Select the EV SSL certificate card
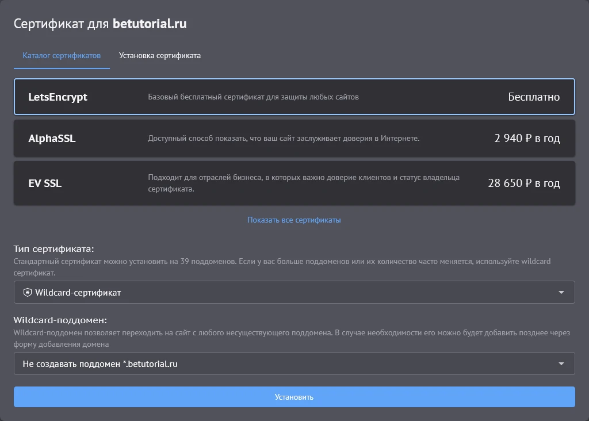 (294, 182)
